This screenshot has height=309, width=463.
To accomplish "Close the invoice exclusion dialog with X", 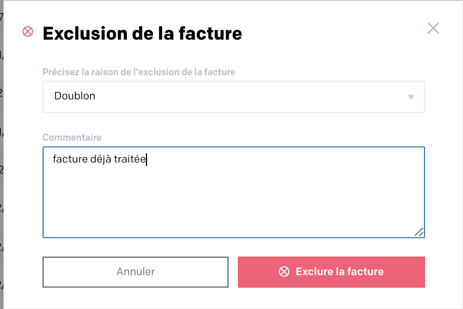I will coord(433,28).
